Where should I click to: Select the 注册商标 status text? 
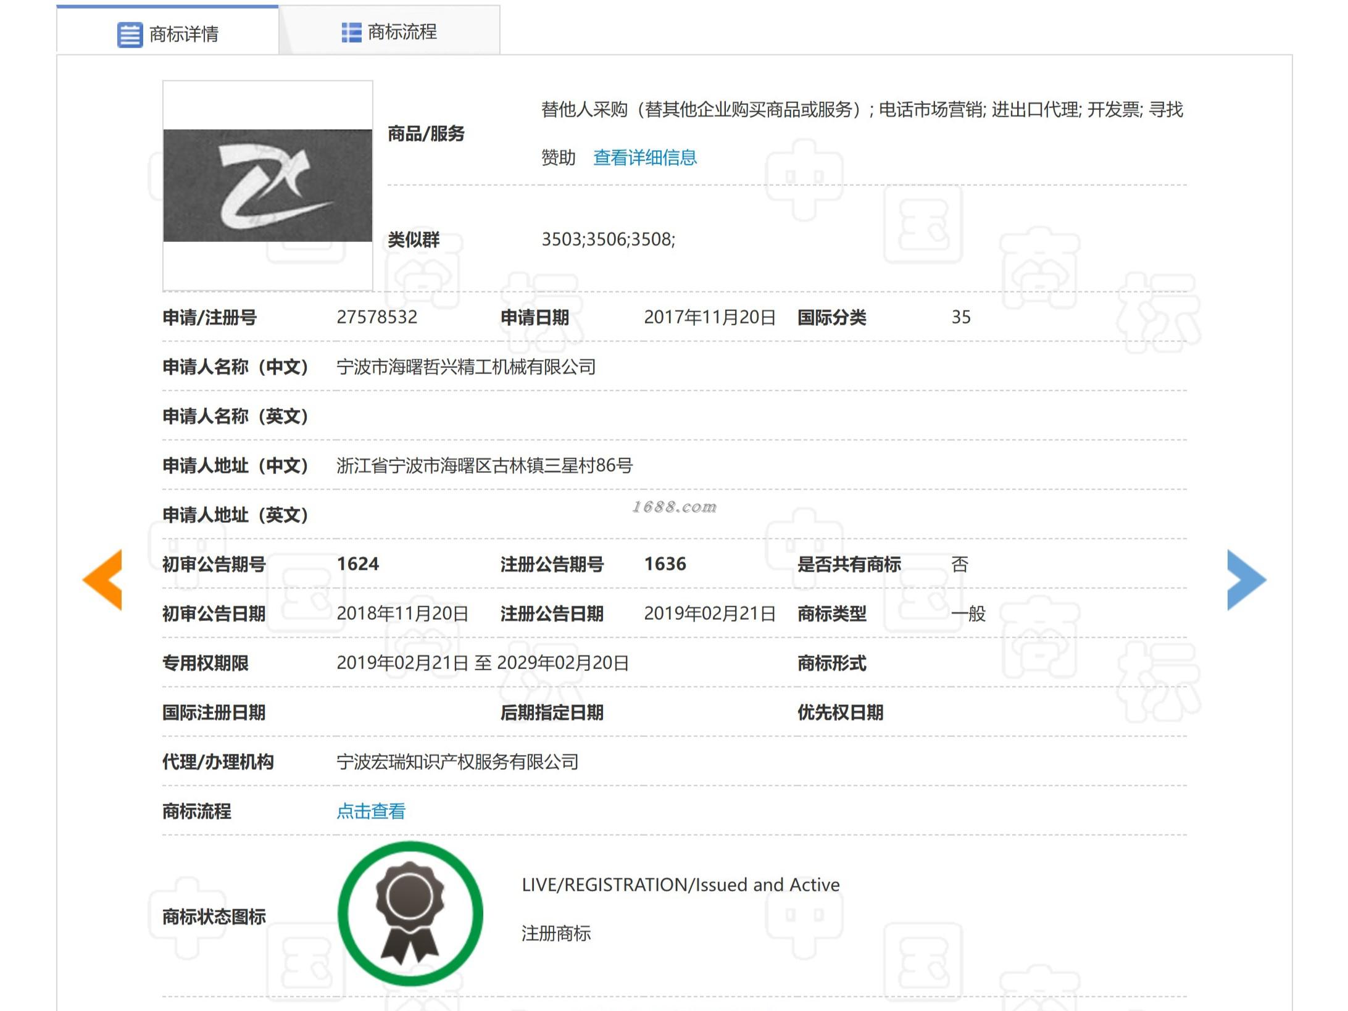pos(556,934)
